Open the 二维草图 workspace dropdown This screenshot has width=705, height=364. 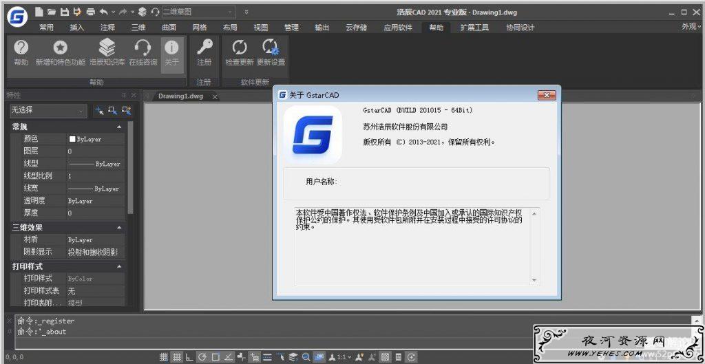click(199, 12)
